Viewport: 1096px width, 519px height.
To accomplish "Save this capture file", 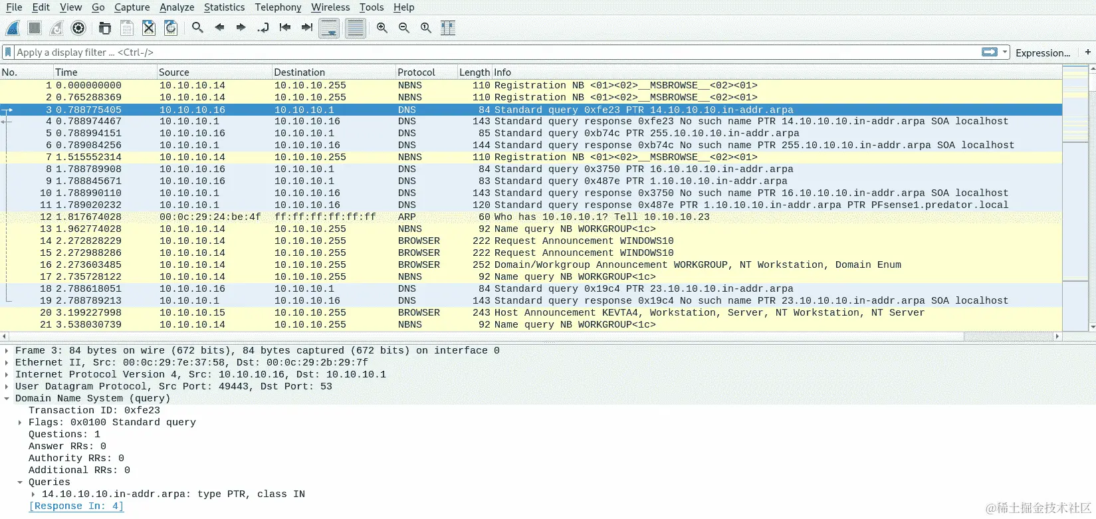I will click(127, 28).
